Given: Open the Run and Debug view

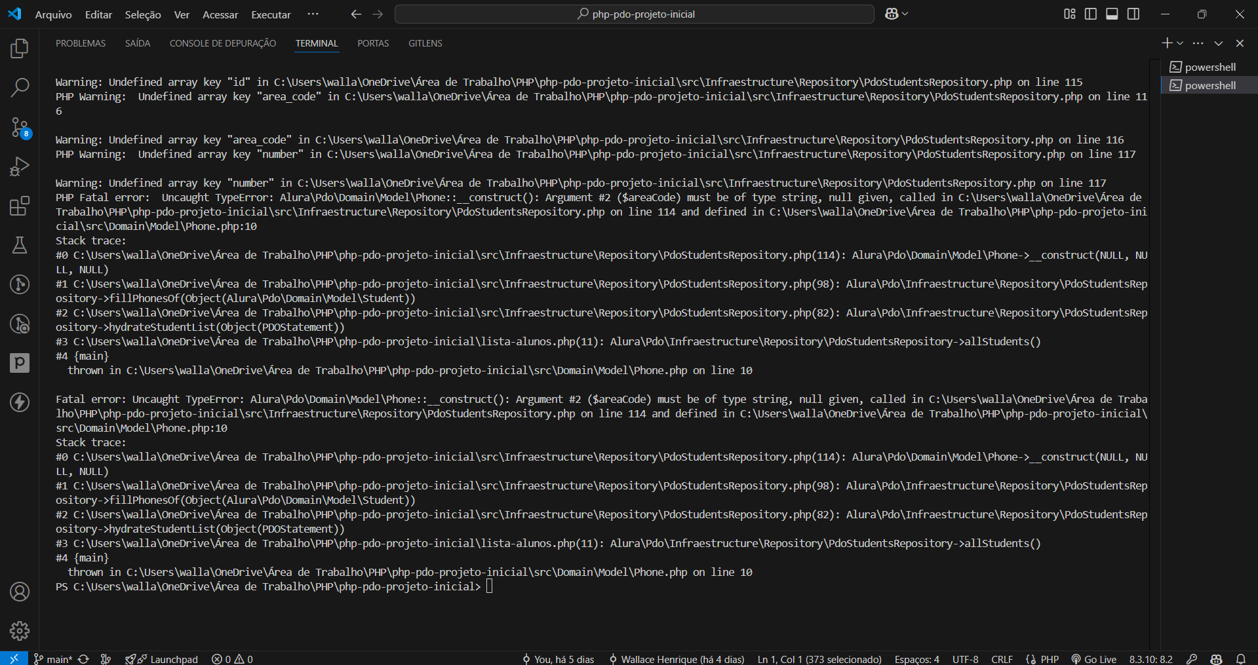Looking at the screenshot, I should click(20, 166).
